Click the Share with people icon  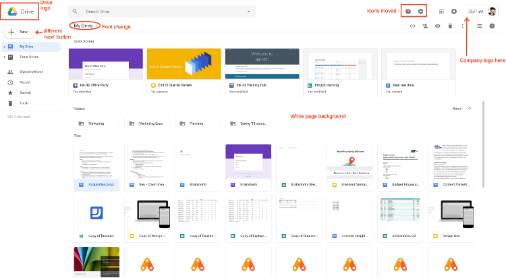[425, 26]
